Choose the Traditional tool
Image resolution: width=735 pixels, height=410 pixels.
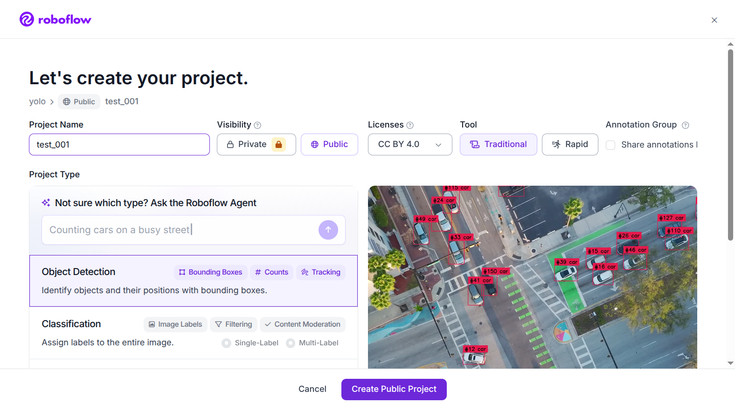pyautogui.click(x=498, y=144)
